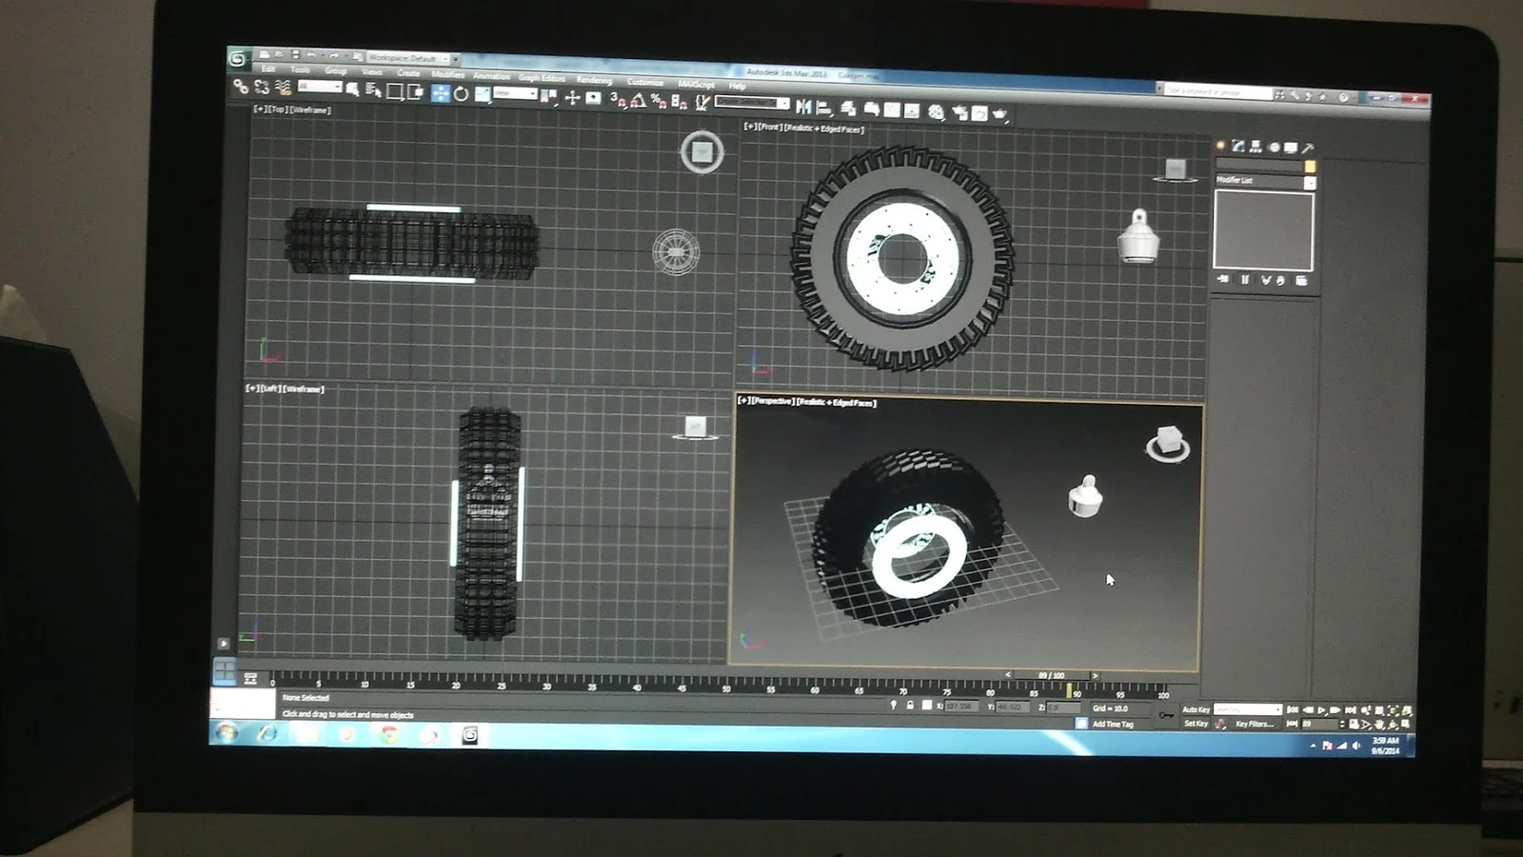Open the Workspace: Default dropdown
The image size is (1523, 857).
point(407,58)
